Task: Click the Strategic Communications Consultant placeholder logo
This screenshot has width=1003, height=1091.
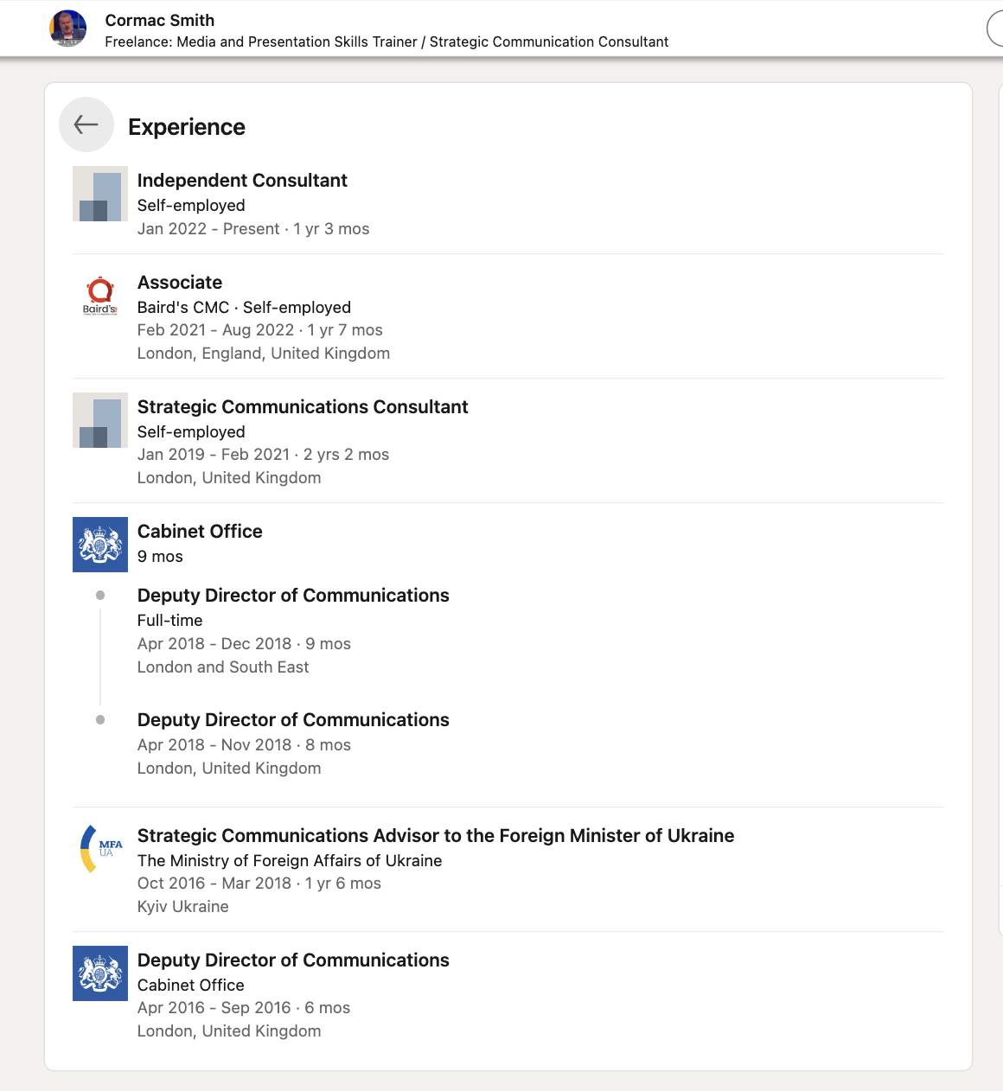Action: pyautogui.click(x=100, y=420)
